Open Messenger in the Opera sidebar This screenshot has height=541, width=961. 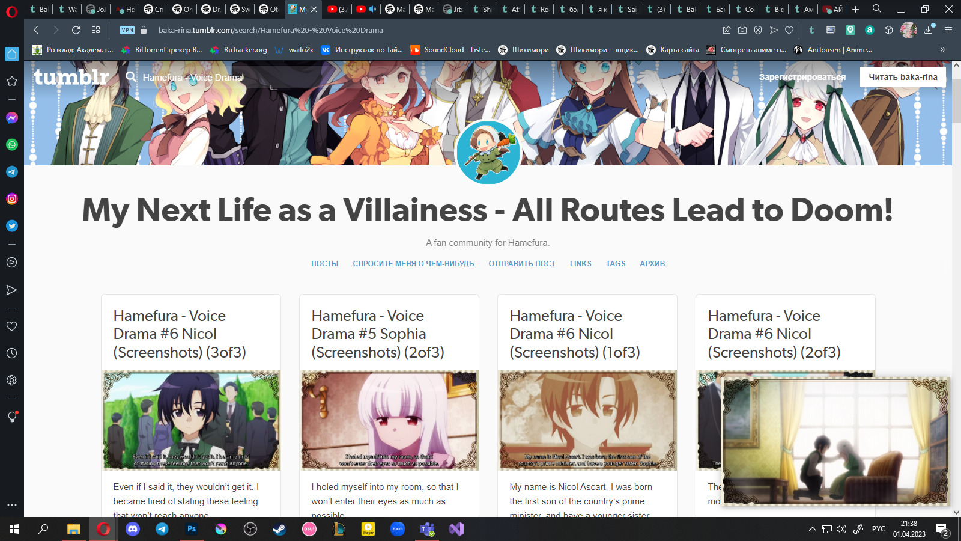pyautogui.click(x=11, y=118)
